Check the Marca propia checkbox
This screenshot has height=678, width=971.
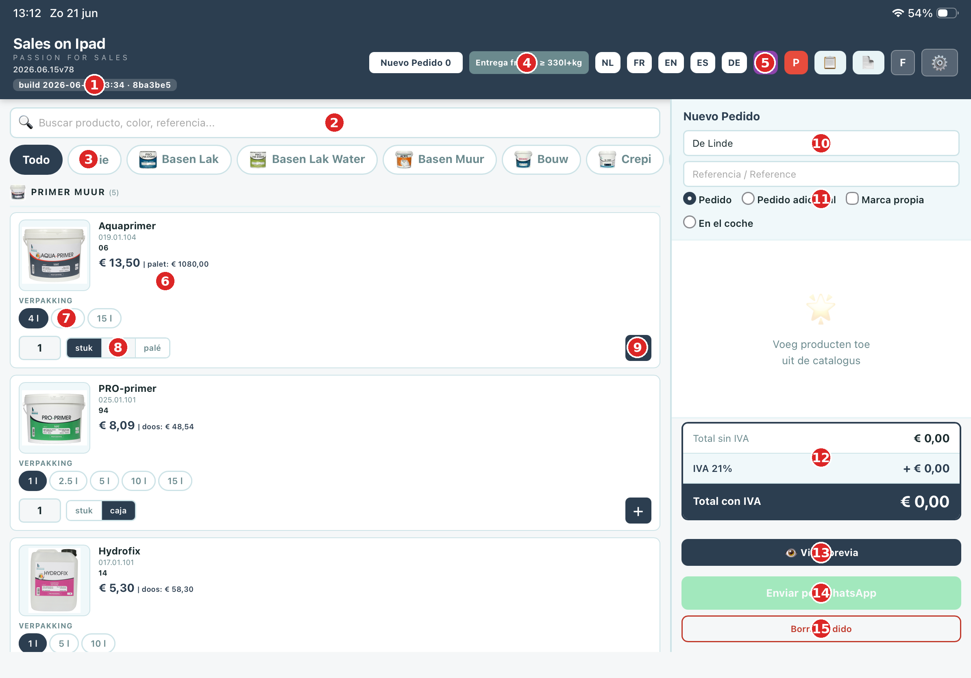[852, 199]
